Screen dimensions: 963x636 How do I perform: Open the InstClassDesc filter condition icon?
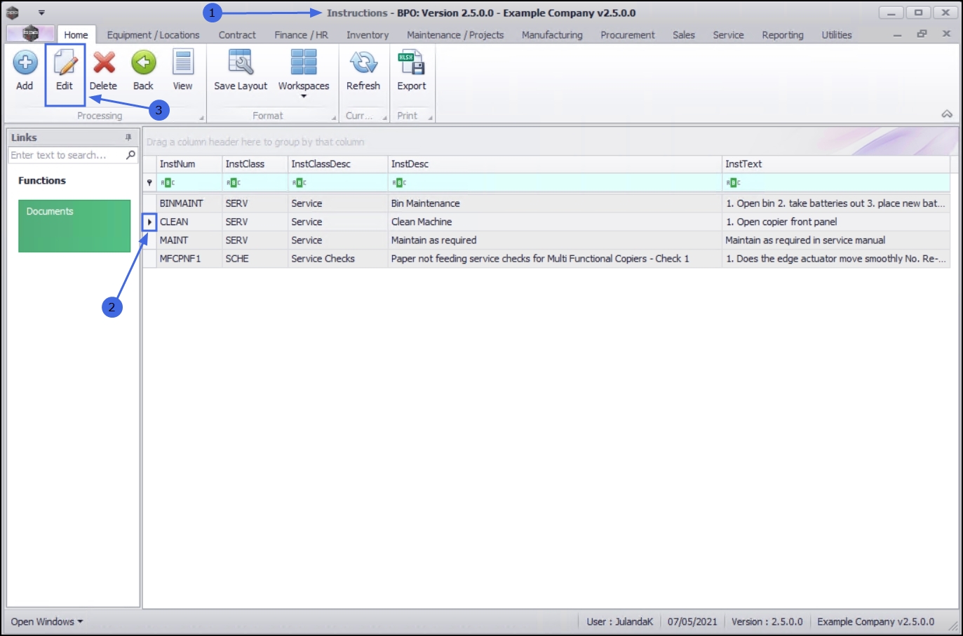(299, 183)
